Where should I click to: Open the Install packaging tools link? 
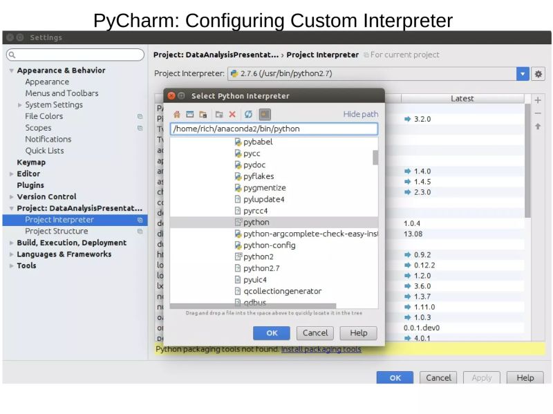pos(321,349)
